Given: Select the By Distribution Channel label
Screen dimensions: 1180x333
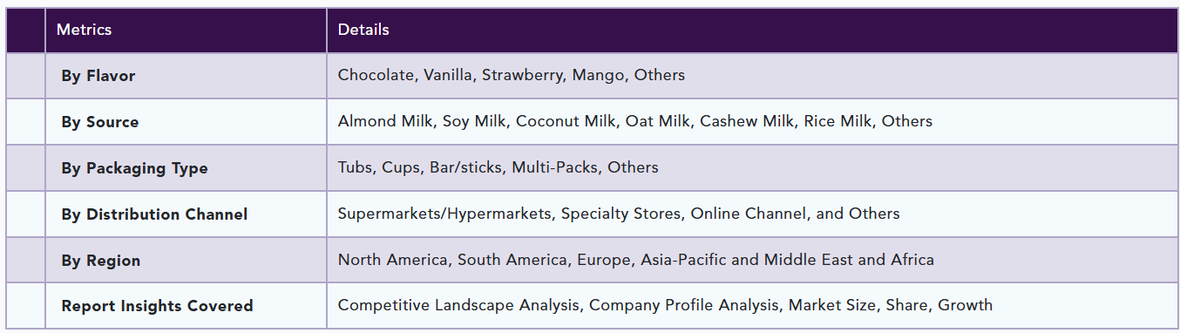Looking at the screenshot, I should (154, 214).
